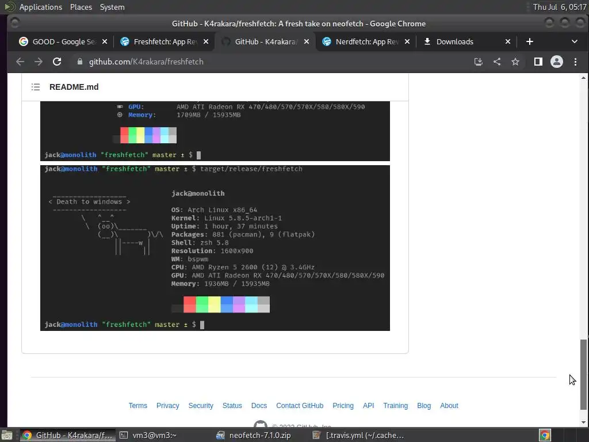Open the Status footer link

[x=232, y=406]
